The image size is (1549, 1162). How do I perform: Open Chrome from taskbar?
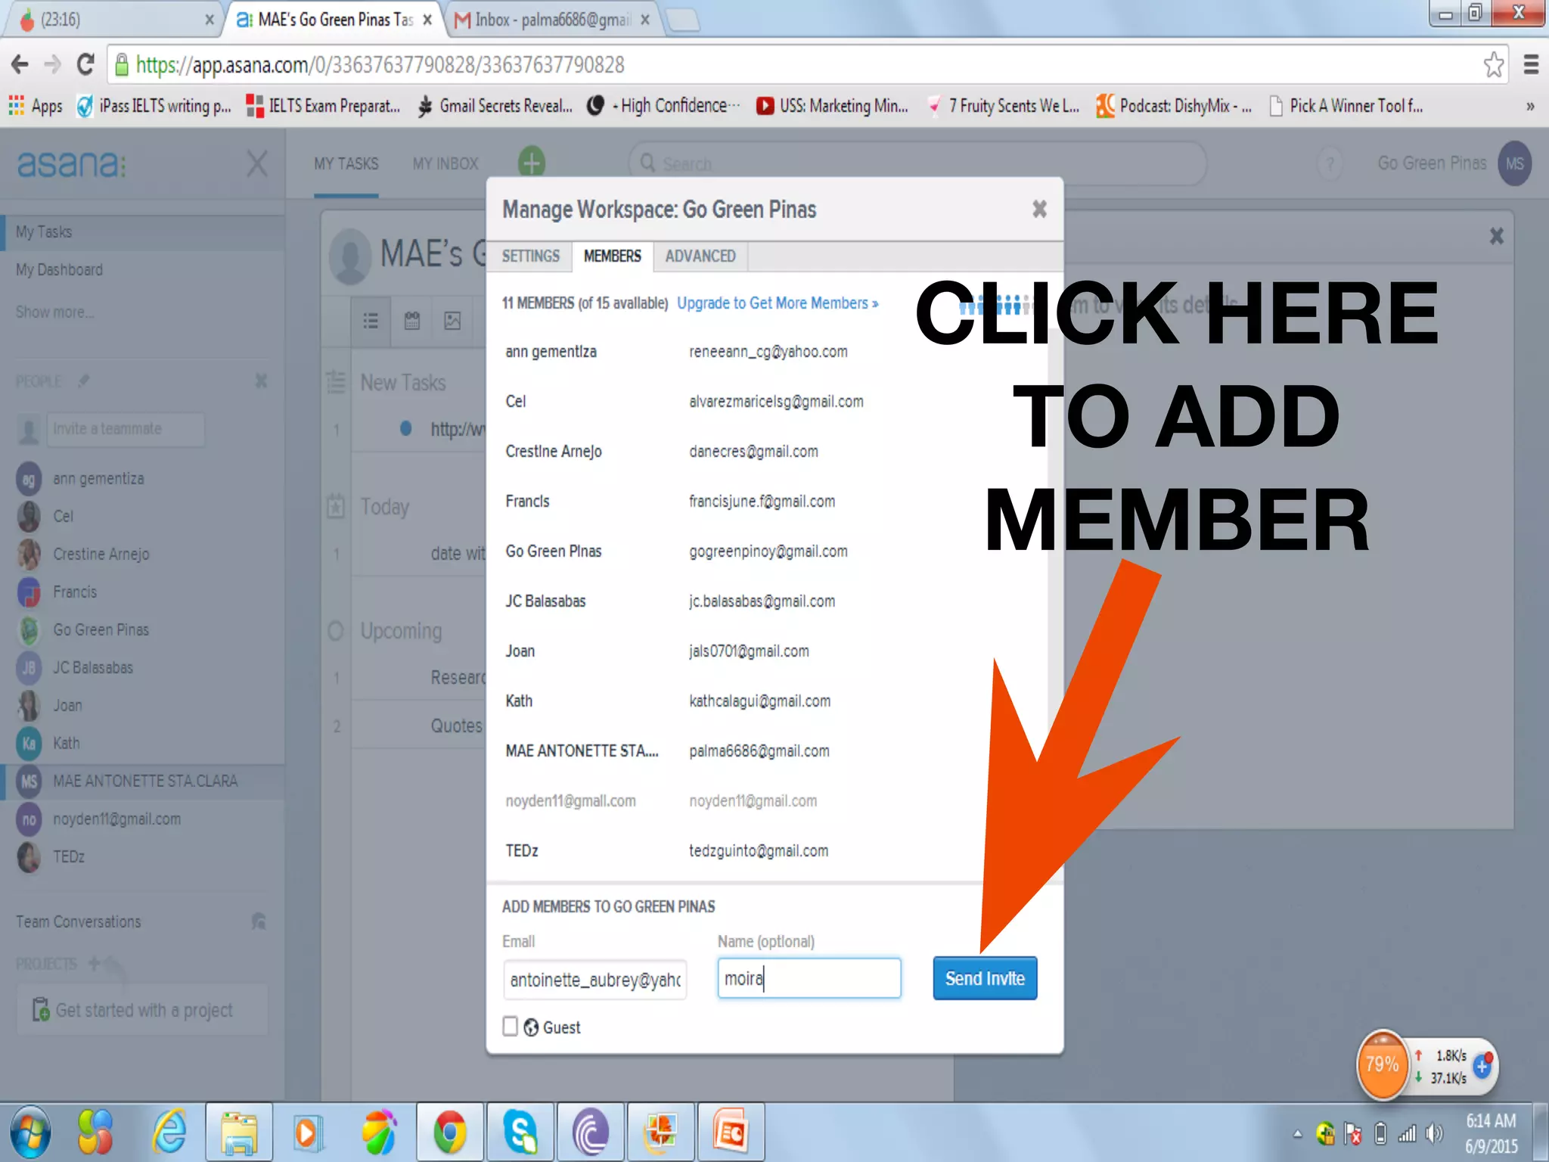tap(449, 1132)
